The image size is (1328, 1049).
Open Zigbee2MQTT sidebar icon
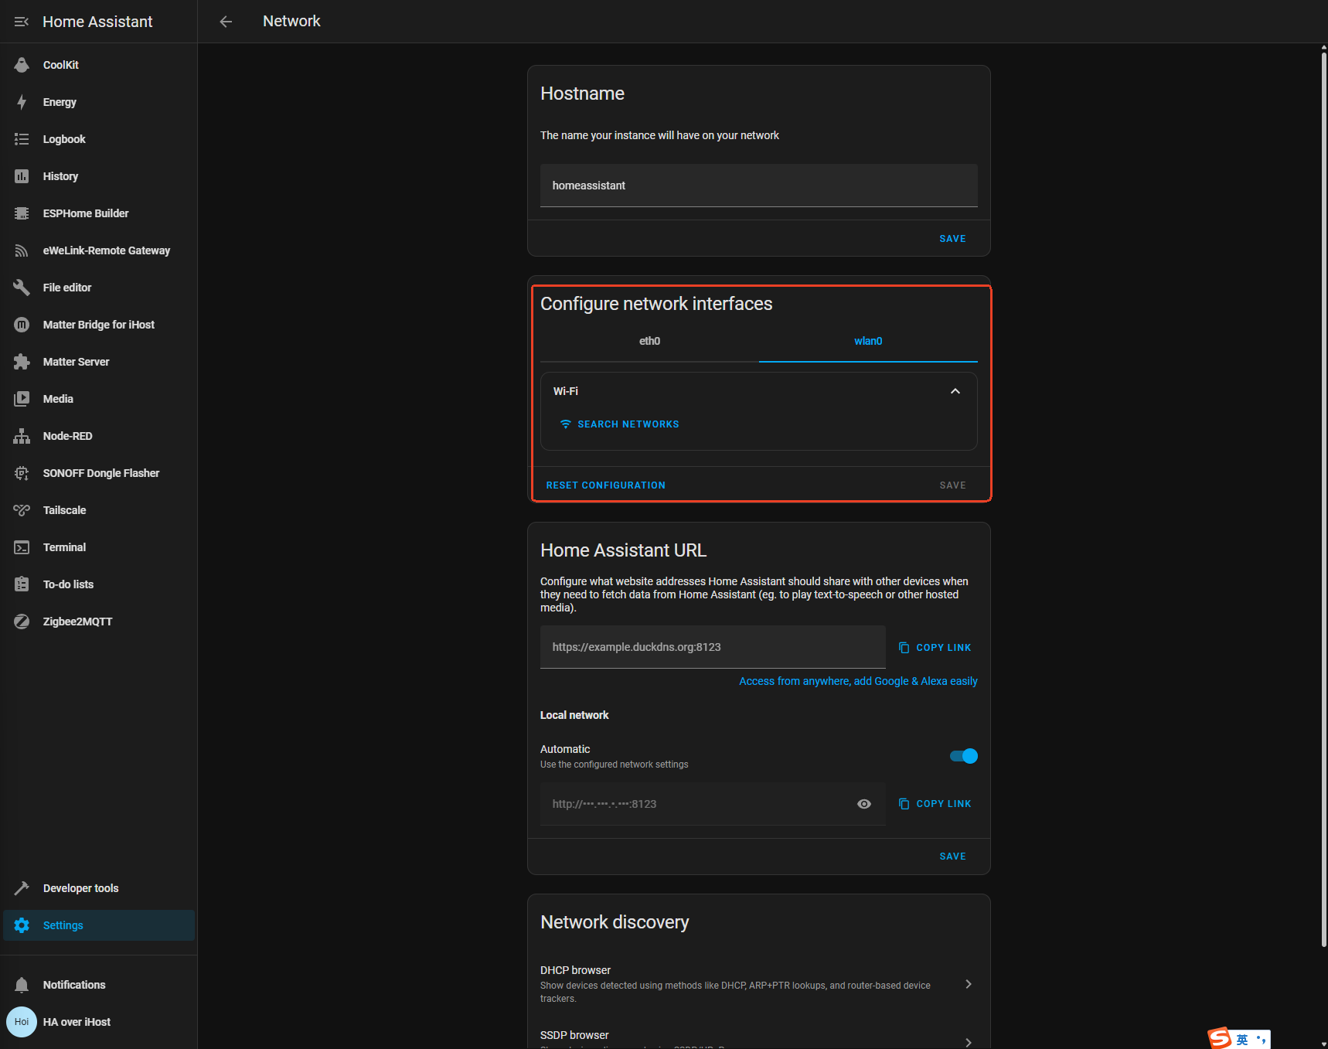pos(22,622)
